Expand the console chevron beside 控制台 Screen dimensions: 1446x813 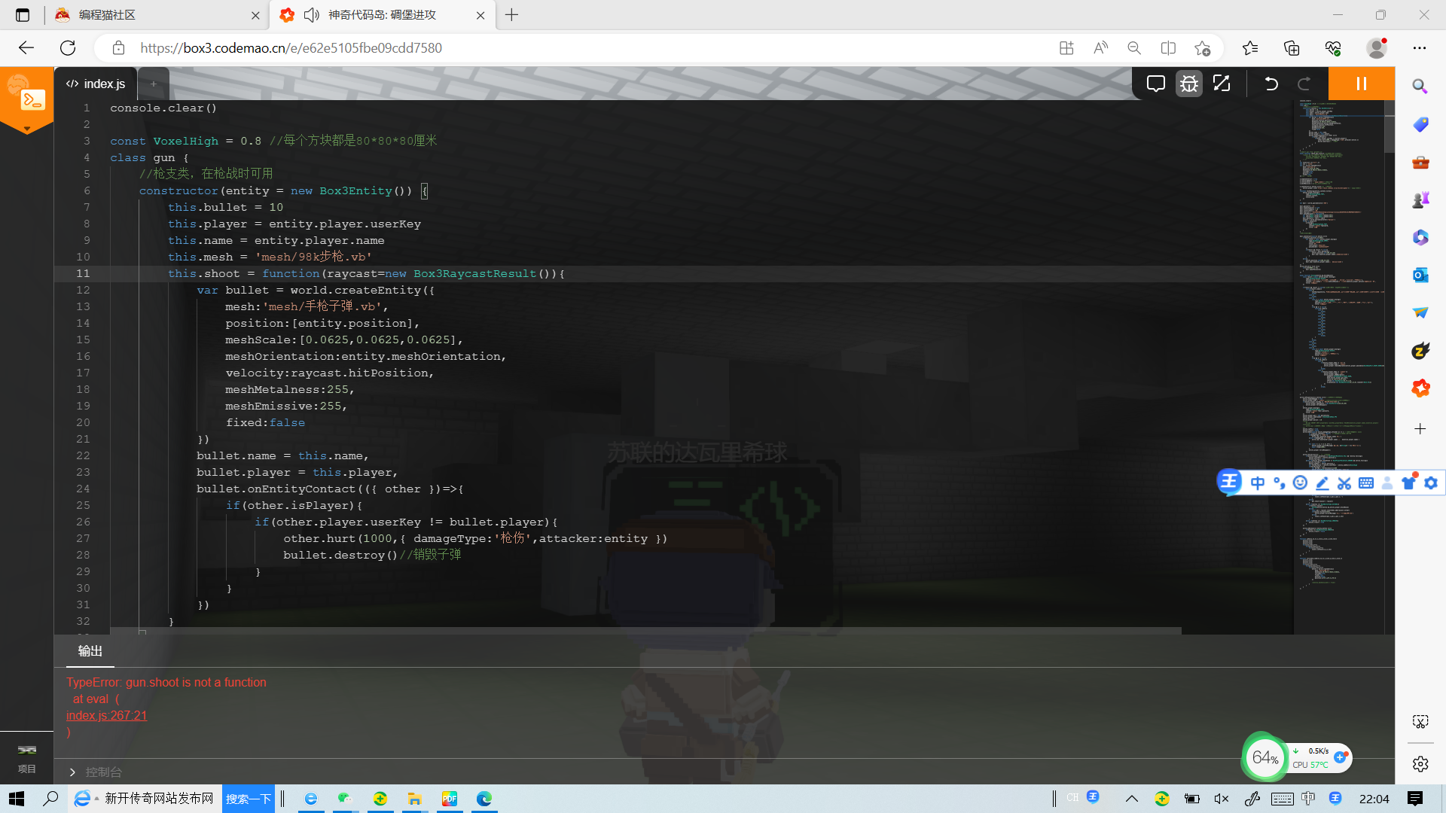point(72,772)
